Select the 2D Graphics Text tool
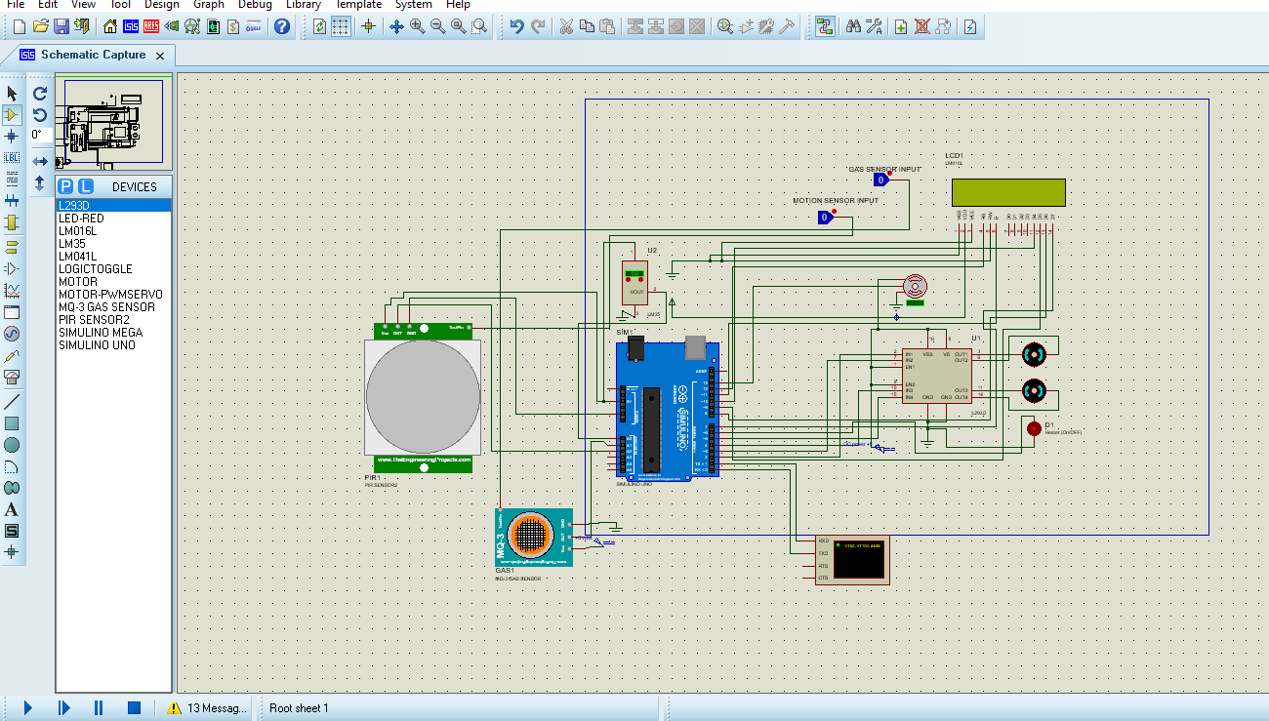1269x721 pixels. coord(12,509)
